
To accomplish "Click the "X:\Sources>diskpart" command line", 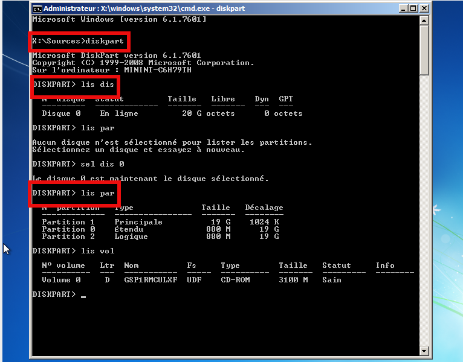I will coord(78,41).
